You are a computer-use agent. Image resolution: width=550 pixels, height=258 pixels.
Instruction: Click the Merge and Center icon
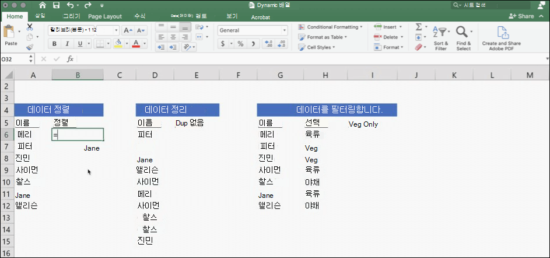coord(199,37)
